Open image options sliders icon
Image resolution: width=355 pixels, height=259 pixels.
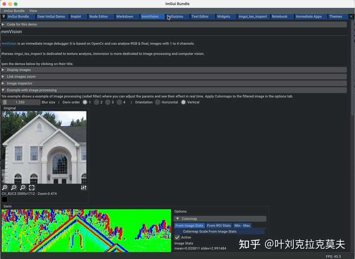pos(83,187)
